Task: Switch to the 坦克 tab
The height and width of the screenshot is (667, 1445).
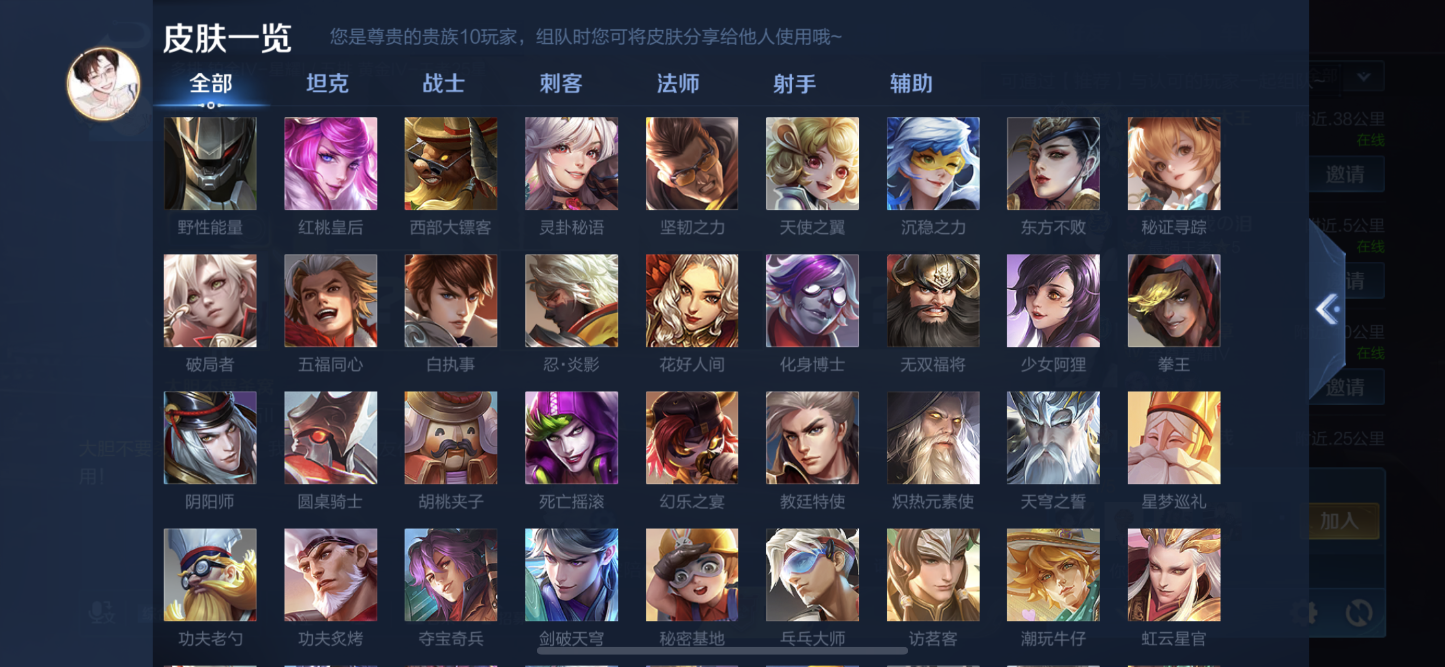Action: 327,84
